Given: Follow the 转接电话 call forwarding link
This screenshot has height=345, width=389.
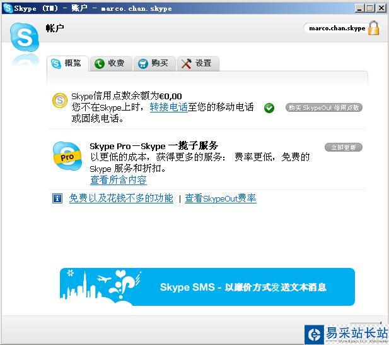Looking at the screenshot, I should [169, 107].
